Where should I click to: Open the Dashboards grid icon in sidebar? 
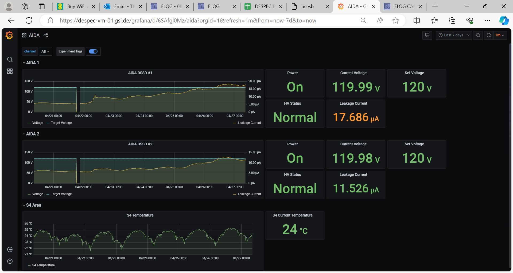[10, 71]
